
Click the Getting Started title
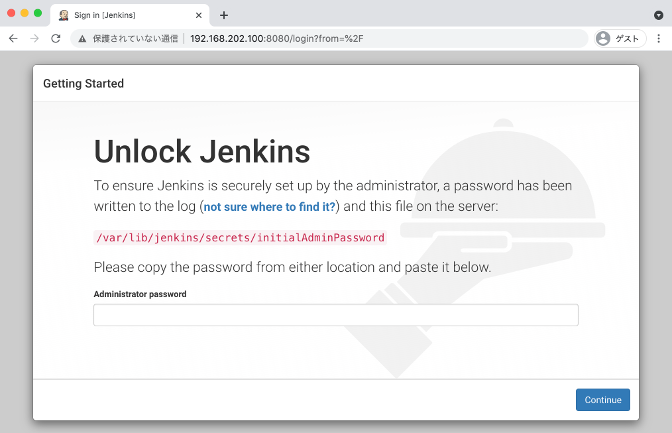[x=84, y=84]
